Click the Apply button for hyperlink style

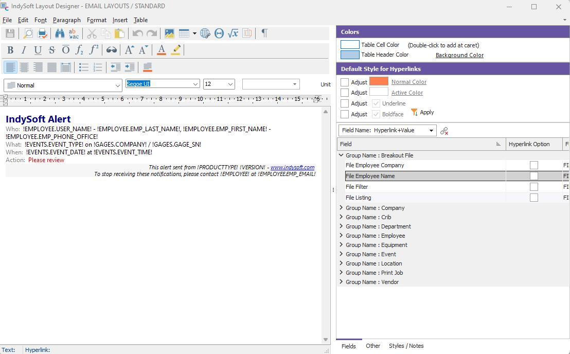click(x=422, y=112)
